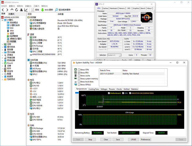Click the 当前值 column header
Image resolution: width=192 pixels, height=146 pixels.
61,14
